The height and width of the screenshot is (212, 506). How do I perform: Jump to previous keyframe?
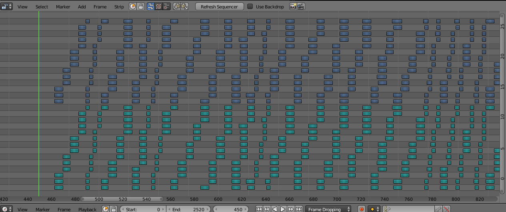pos(267,209)
